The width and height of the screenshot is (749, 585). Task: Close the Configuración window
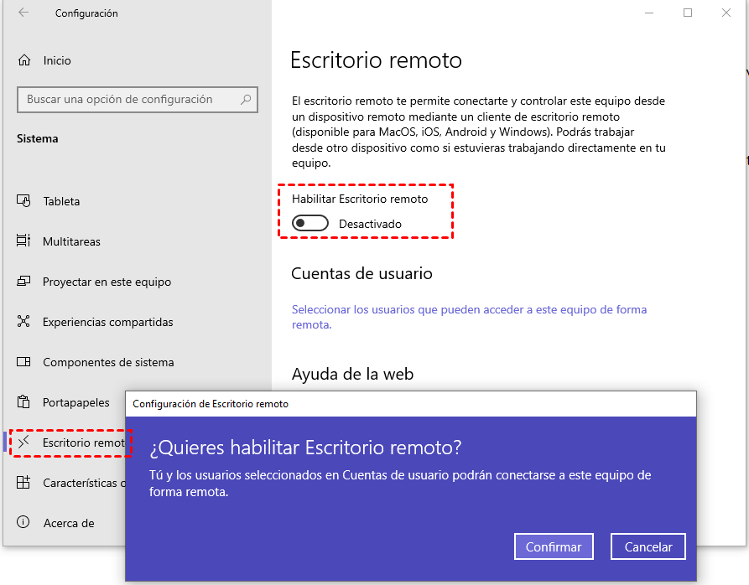tap(726, 13)
